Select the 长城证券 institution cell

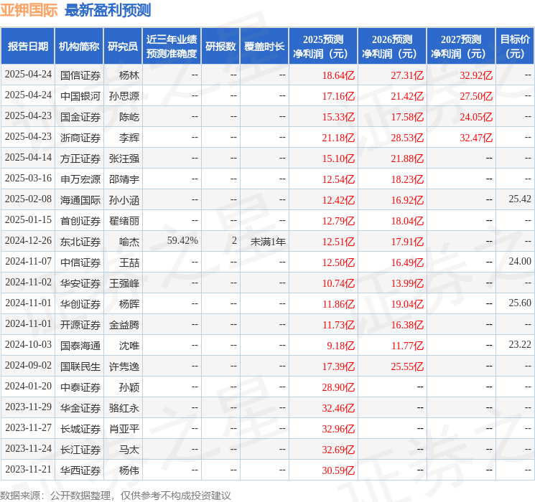pos(80,429)
